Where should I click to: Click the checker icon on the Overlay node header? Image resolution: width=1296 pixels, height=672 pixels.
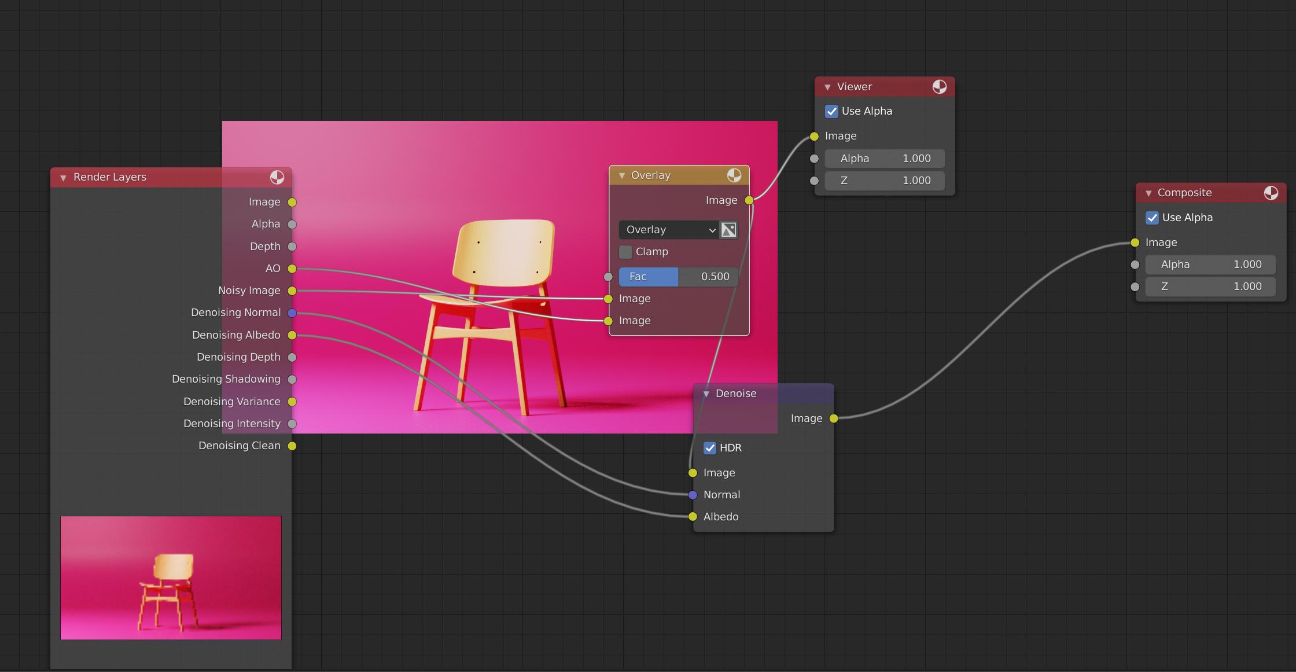(734, 175)
